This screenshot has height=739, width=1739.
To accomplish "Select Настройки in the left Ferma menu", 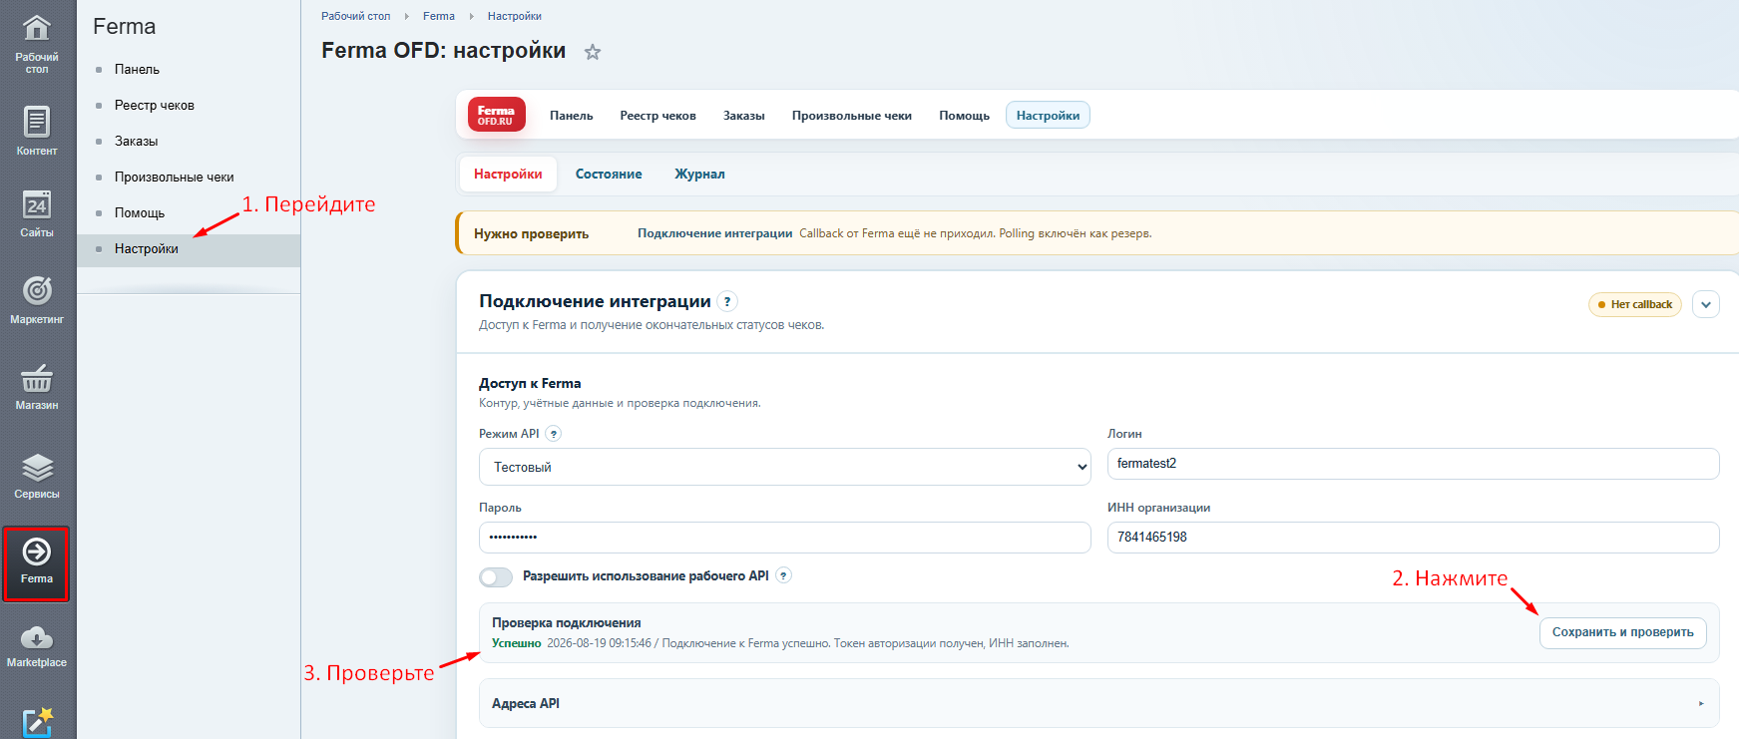I will tap(189, 249).
